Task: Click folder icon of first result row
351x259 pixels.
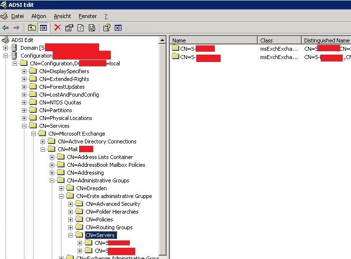Action: pyautogui.click(x=176, y=48)
